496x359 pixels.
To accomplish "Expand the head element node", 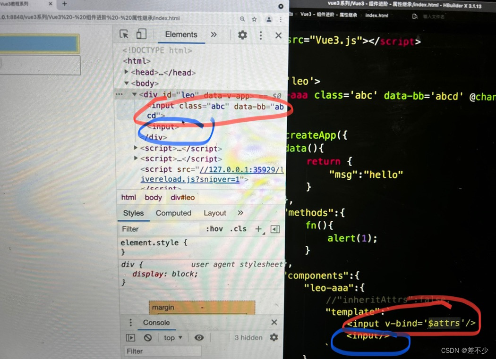I will [126, 72].
